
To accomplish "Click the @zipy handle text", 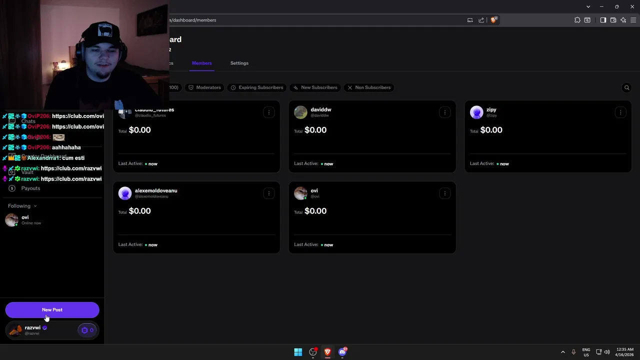I will (491, 115).
